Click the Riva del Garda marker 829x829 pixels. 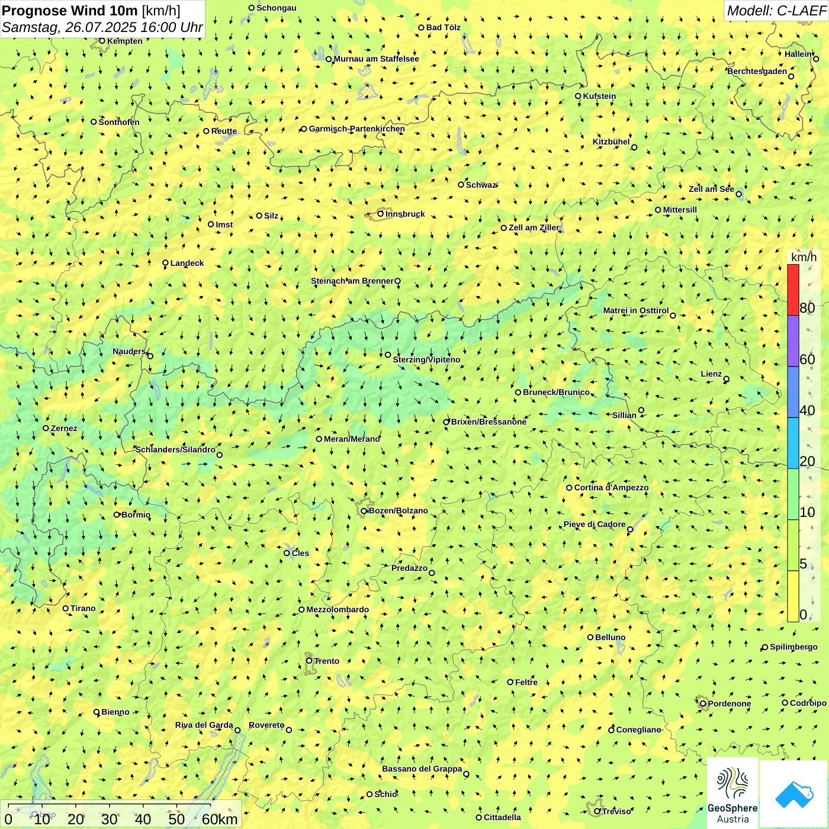(x=237, y=730)
